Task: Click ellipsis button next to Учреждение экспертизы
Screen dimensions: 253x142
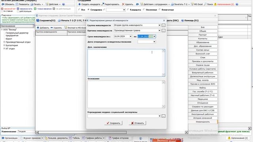Action: pos(163,116)
